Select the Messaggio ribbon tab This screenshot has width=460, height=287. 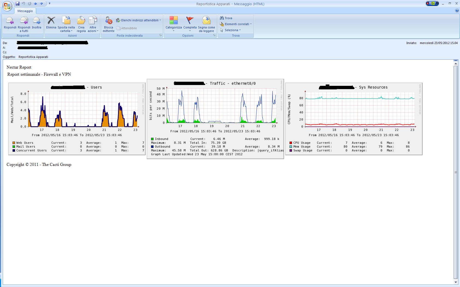(x=25, y=11)
